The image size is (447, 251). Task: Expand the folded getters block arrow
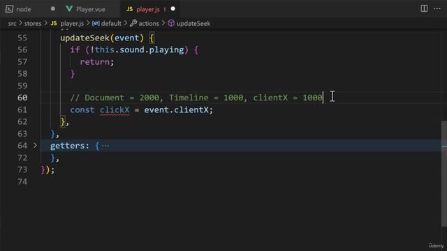(35, 146)
